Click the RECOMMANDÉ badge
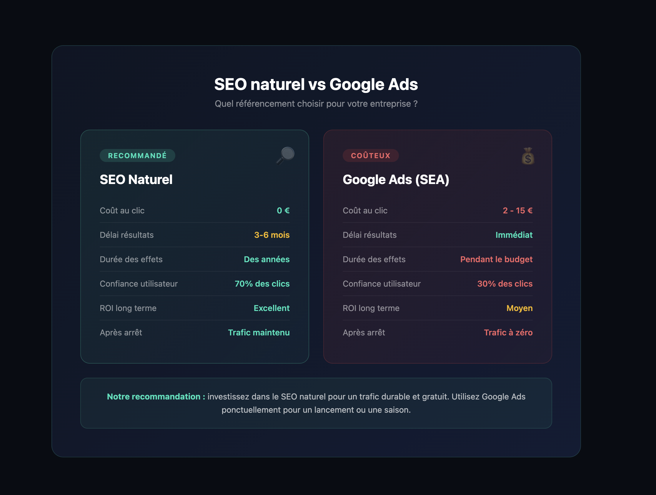This screenshot has width=656, height=495. coord(137,155)
